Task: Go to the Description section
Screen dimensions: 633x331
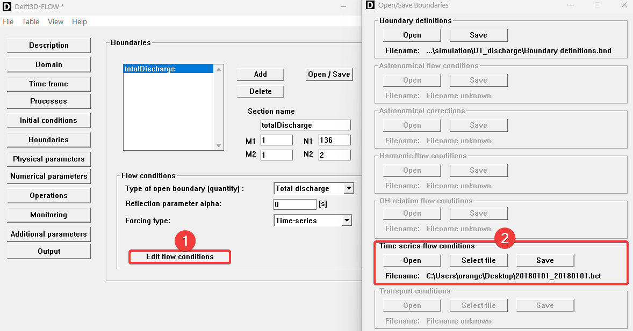Action: 49,46
